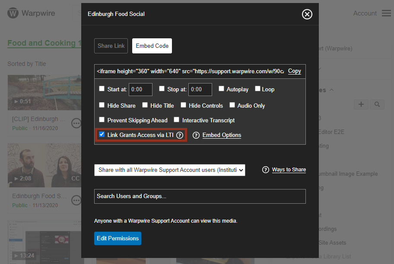
Task: Check the Hide Title option
Action: (145, 105)
